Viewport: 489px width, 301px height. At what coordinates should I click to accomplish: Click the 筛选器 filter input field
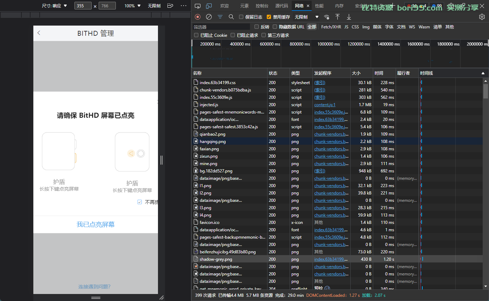pyautogui.click(x=221, y=27)
